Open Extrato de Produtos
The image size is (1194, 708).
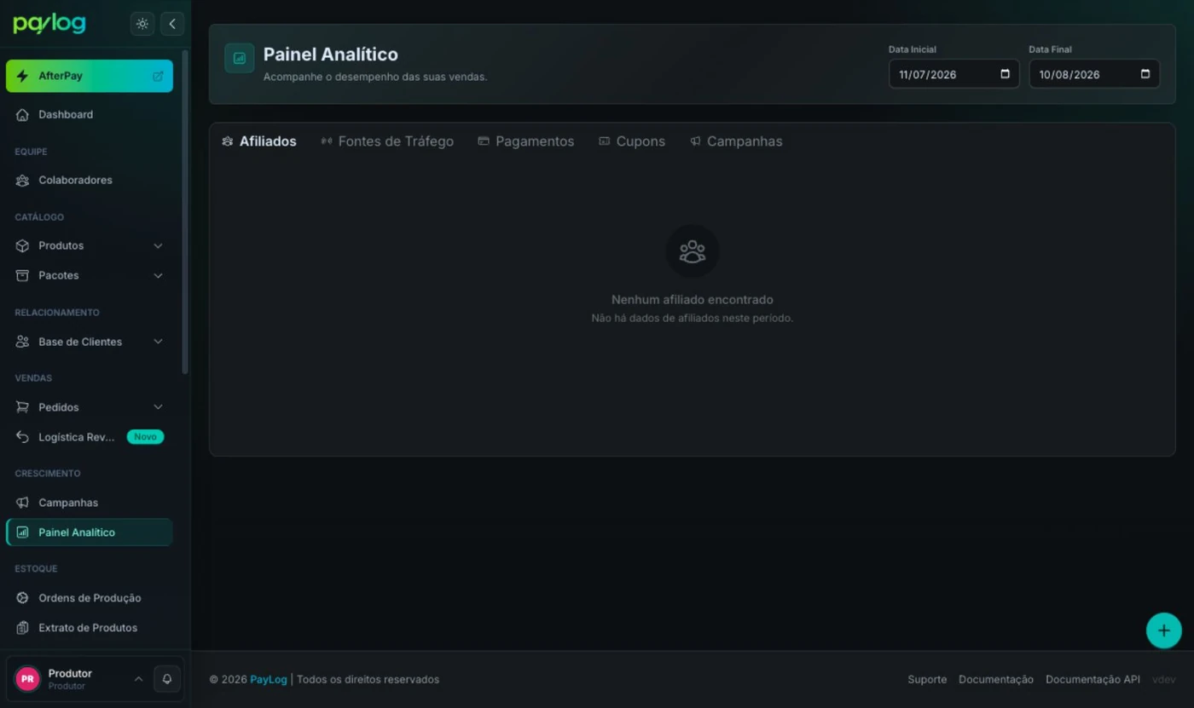click(90, 628)
